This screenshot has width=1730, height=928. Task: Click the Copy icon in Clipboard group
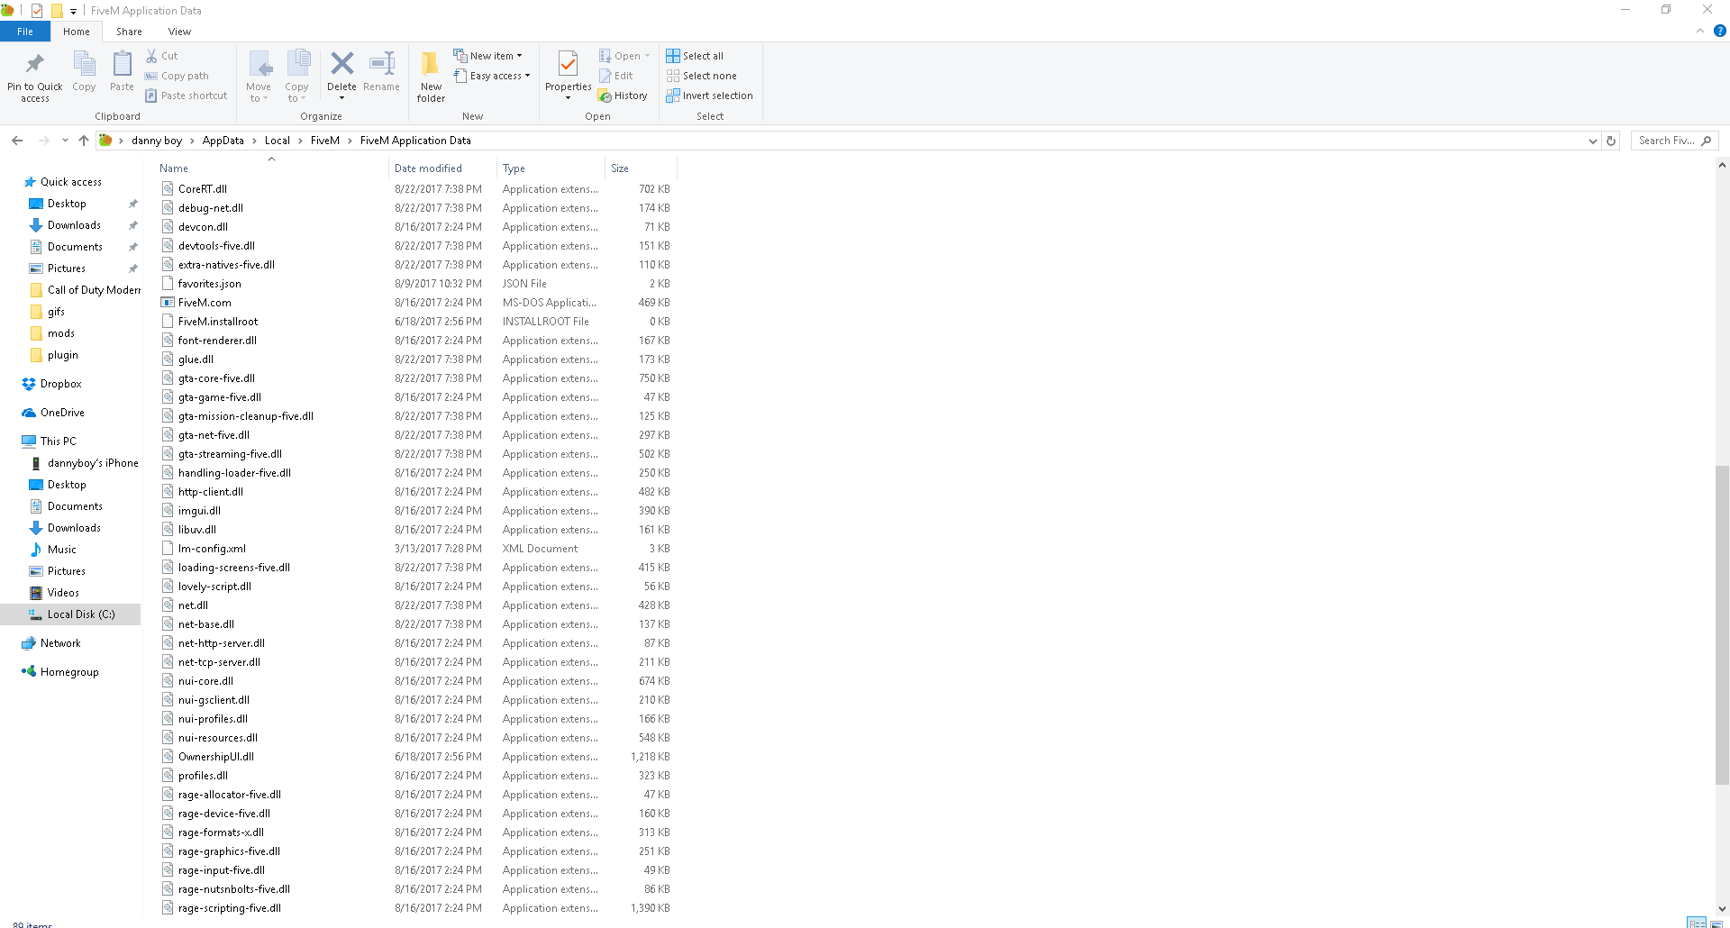(x=84, y=65)
